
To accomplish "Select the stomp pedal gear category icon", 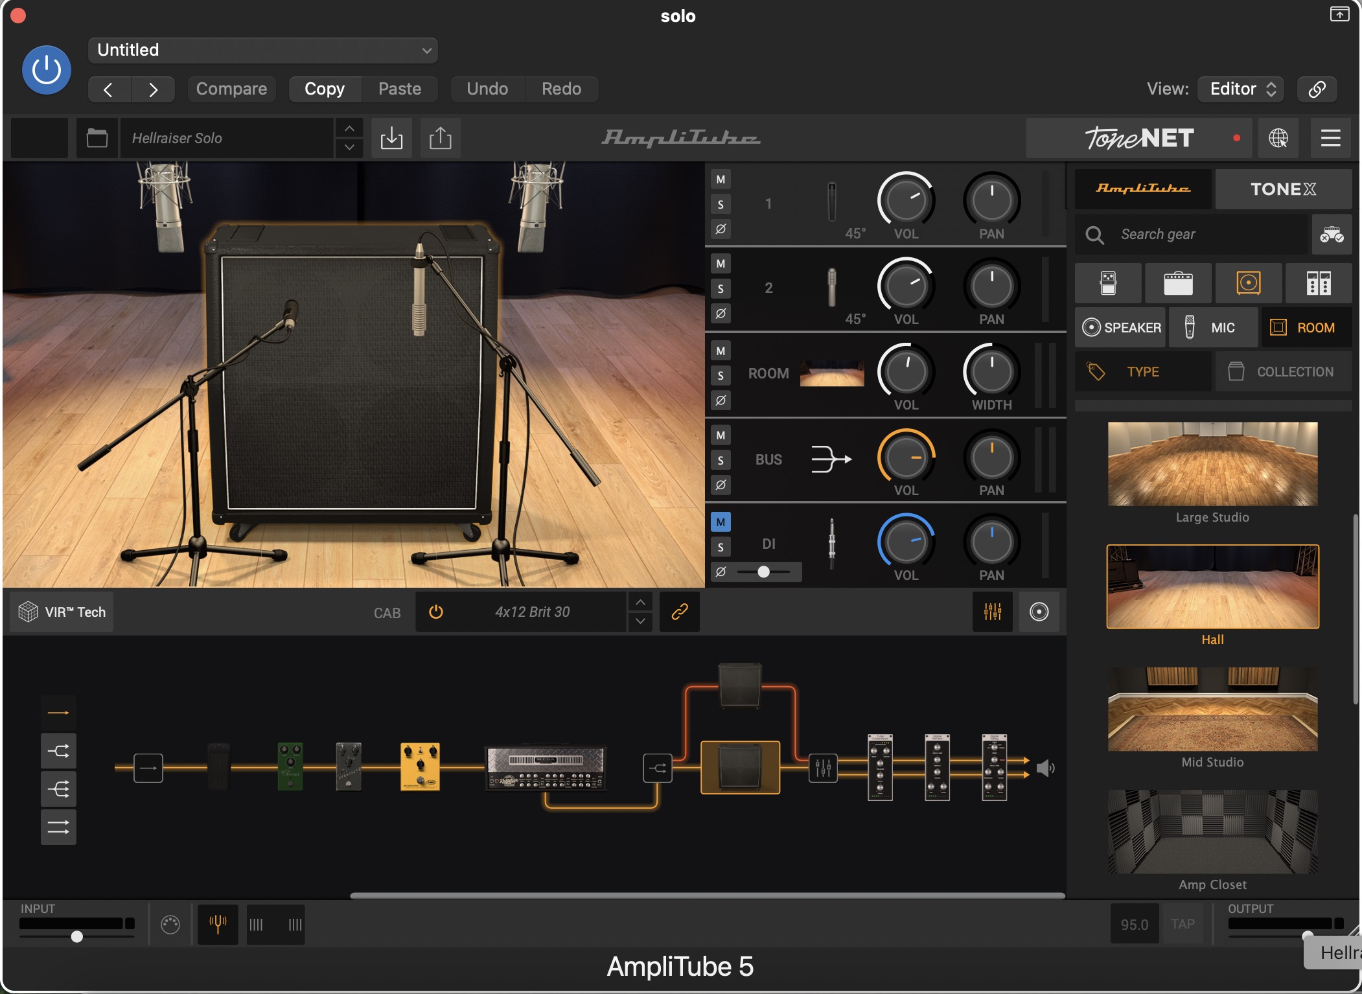I will 1108,283.
